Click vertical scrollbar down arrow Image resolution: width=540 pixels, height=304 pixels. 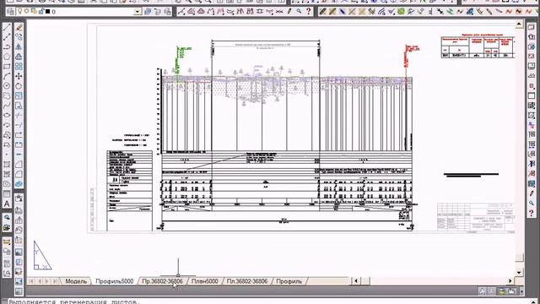pyautogui.click(x=519, y=273)
